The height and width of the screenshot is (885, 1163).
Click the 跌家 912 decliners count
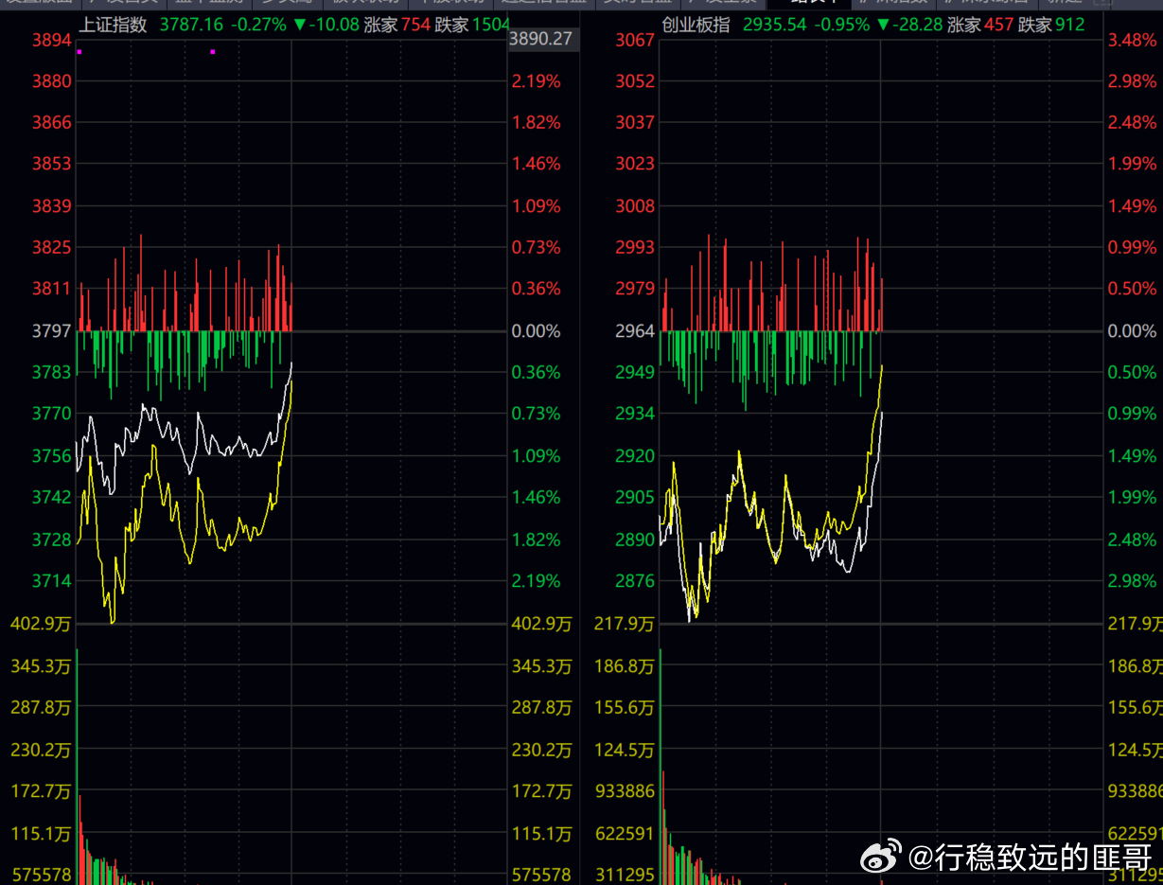point(1051,25)
